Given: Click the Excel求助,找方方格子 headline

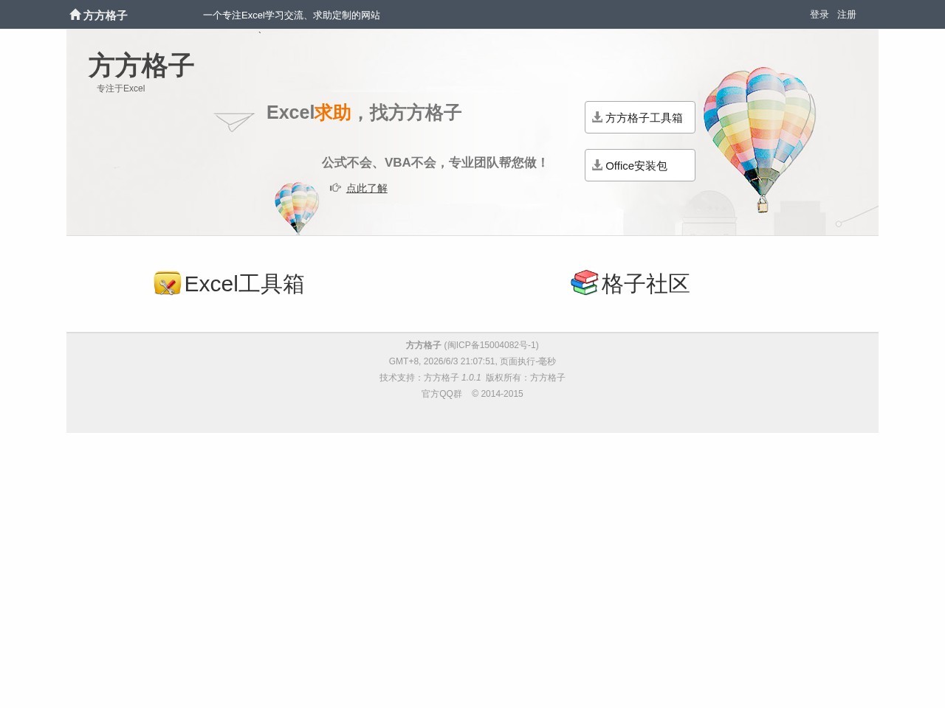Looking at the screenshot, I should (x=364, y=113).
